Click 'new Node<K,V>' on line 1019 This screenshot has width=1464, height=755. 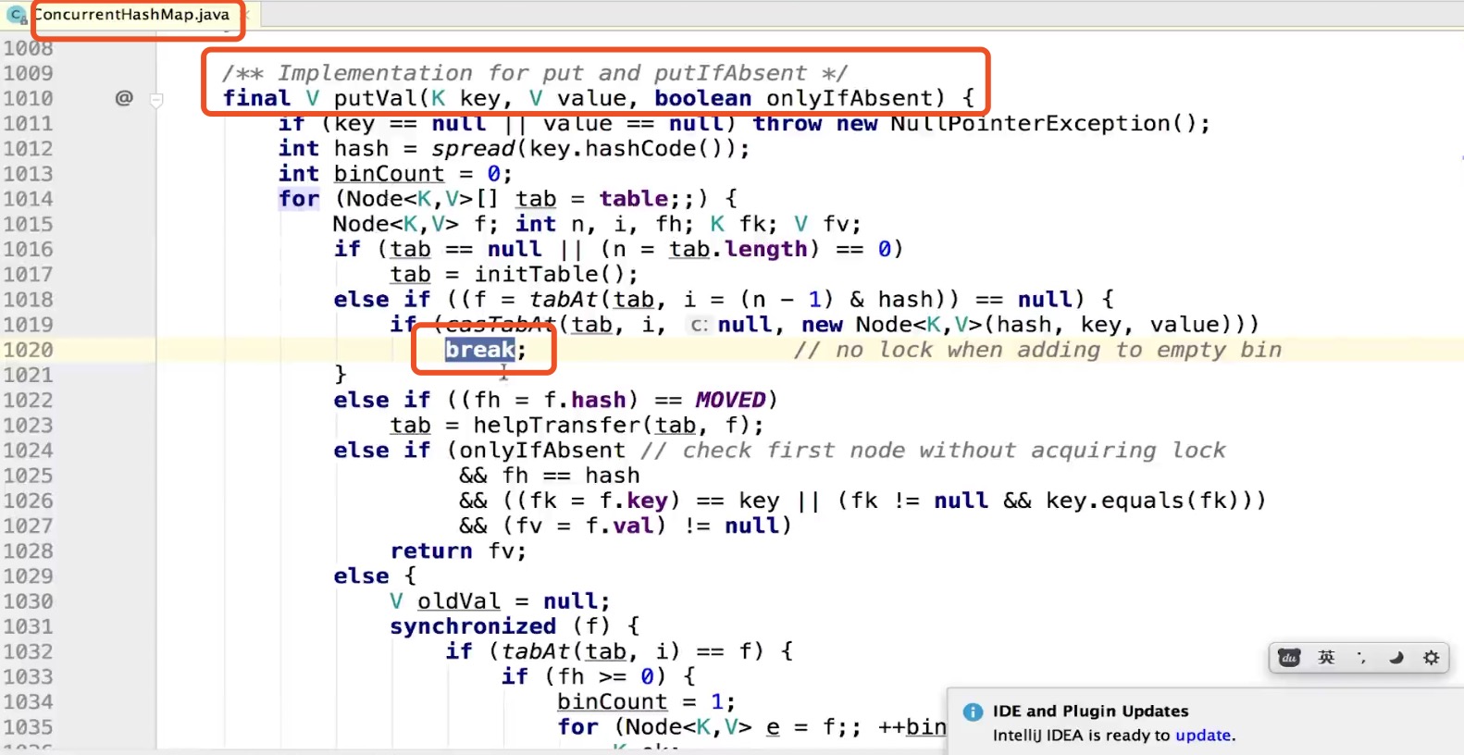(x=891, y=325)
